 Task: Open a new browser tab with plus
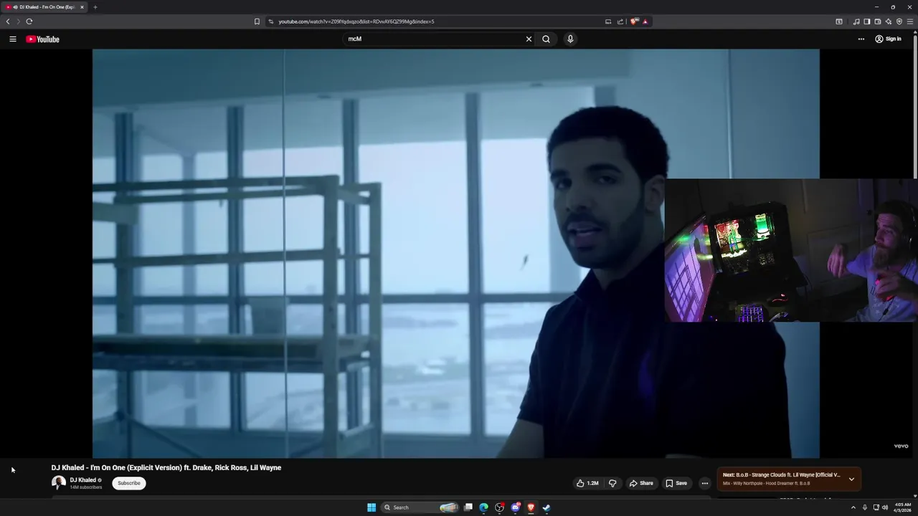coord(95,7)
